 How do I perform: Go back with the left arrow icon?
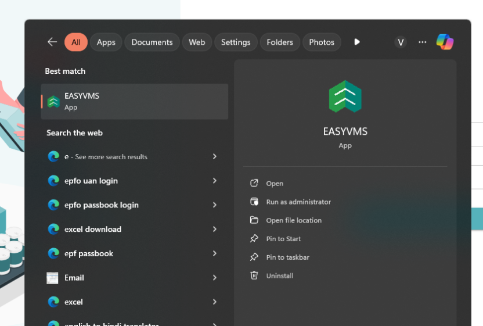52,42
